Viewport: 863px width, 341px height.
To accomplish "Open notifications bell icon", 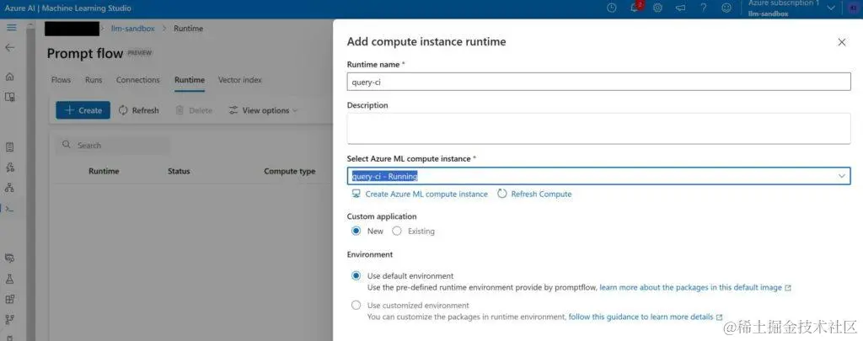I will click(635, 8).
